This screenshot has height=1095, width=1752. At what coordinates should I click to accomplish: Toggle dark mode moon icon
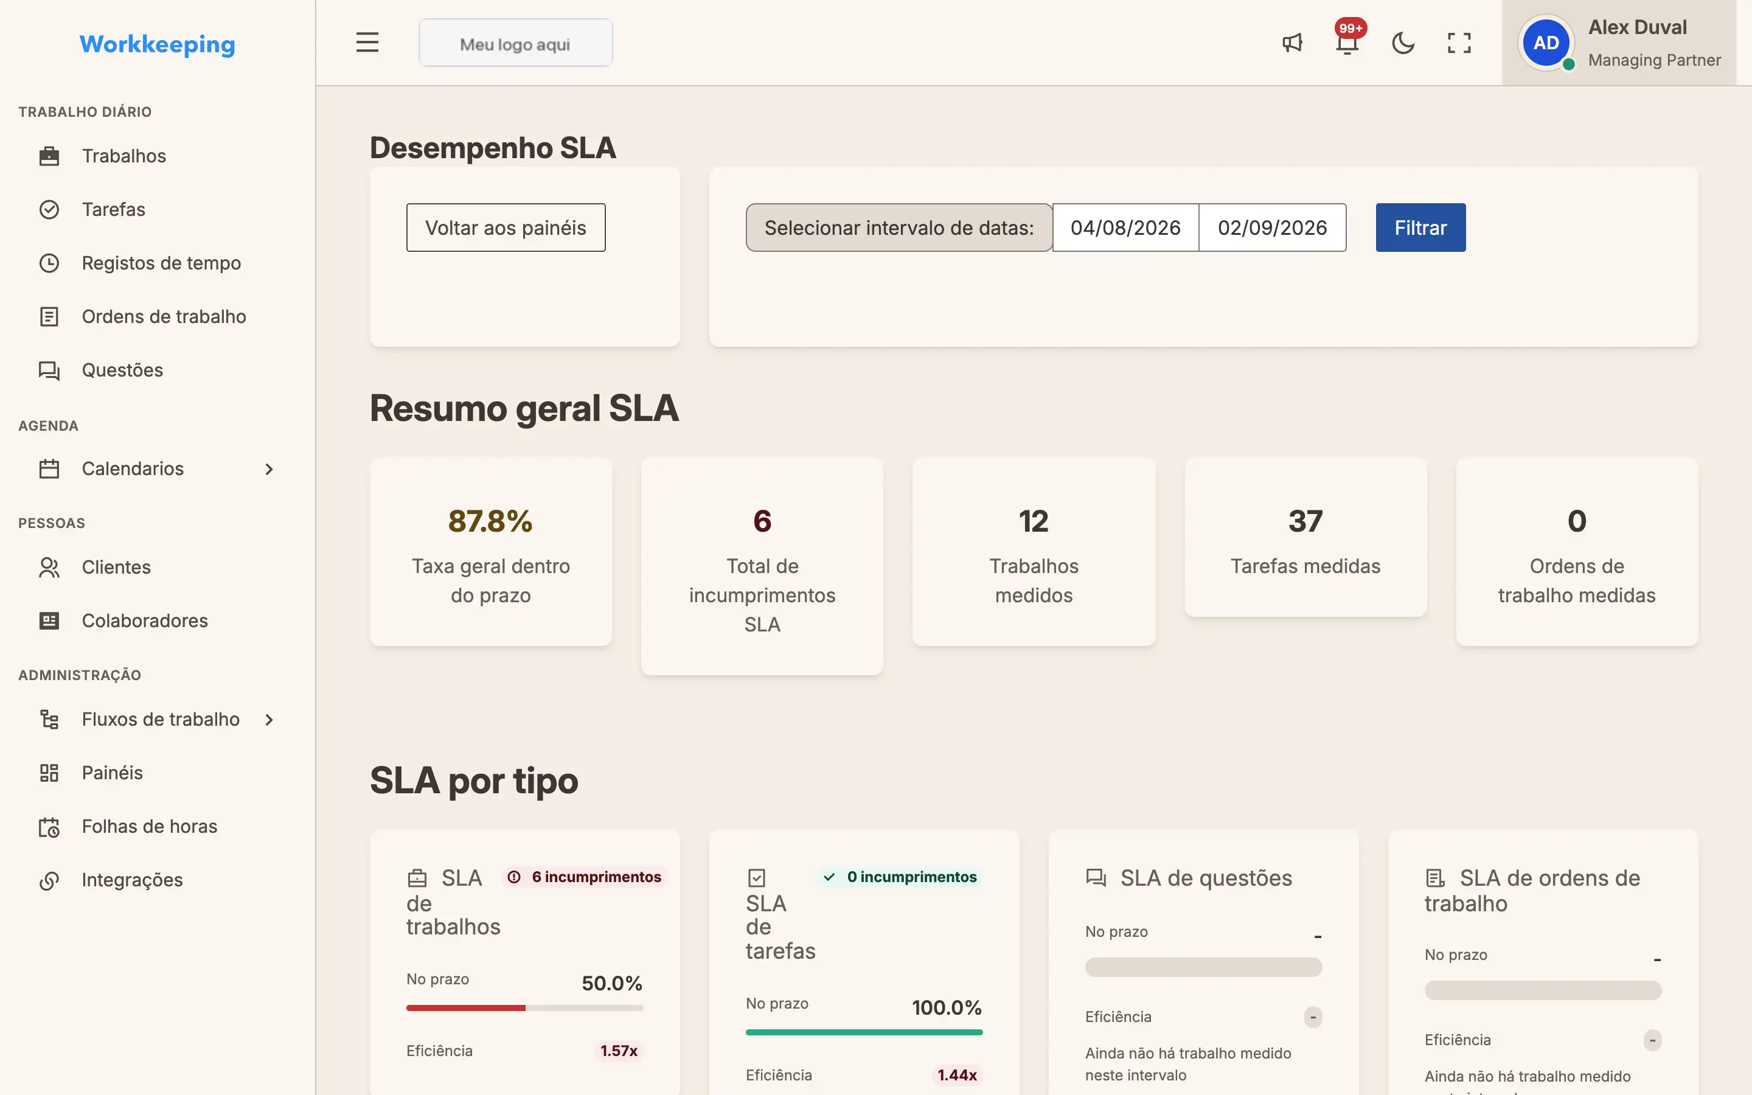pos(1403,43)
